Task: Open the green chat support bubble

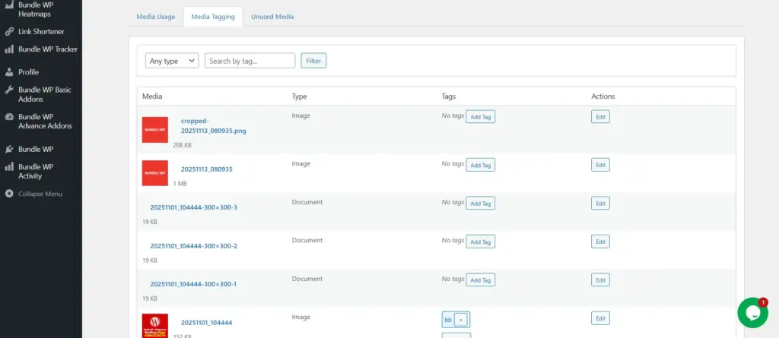Action: click(752, 313)
